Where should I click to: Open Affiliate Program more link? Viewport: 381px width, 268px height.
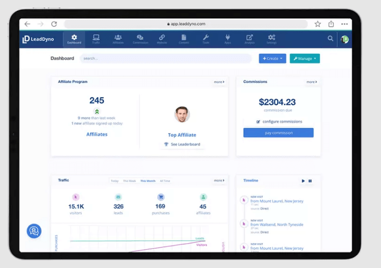pos(219,82)
